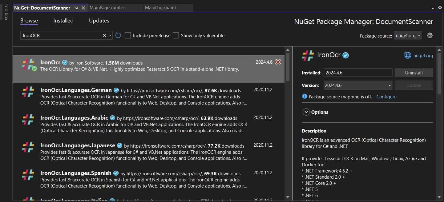Enable the Include prerelease checkbox
The image size is (444, 202).
128,35
